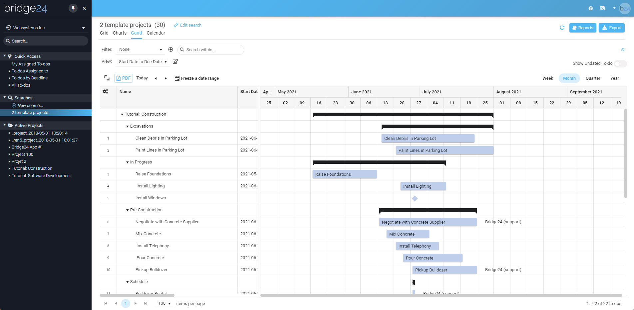Click the Reports button
Image resolution: width=634 pixels, height=310 pixels.
(582, 28)
